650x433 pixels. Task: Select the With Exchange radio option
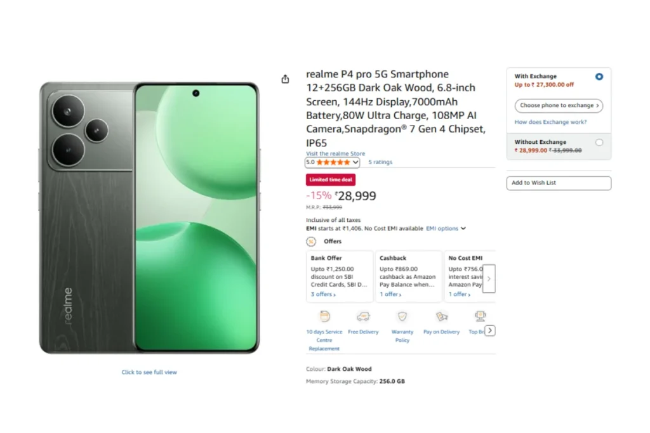(x=599, y=77)
